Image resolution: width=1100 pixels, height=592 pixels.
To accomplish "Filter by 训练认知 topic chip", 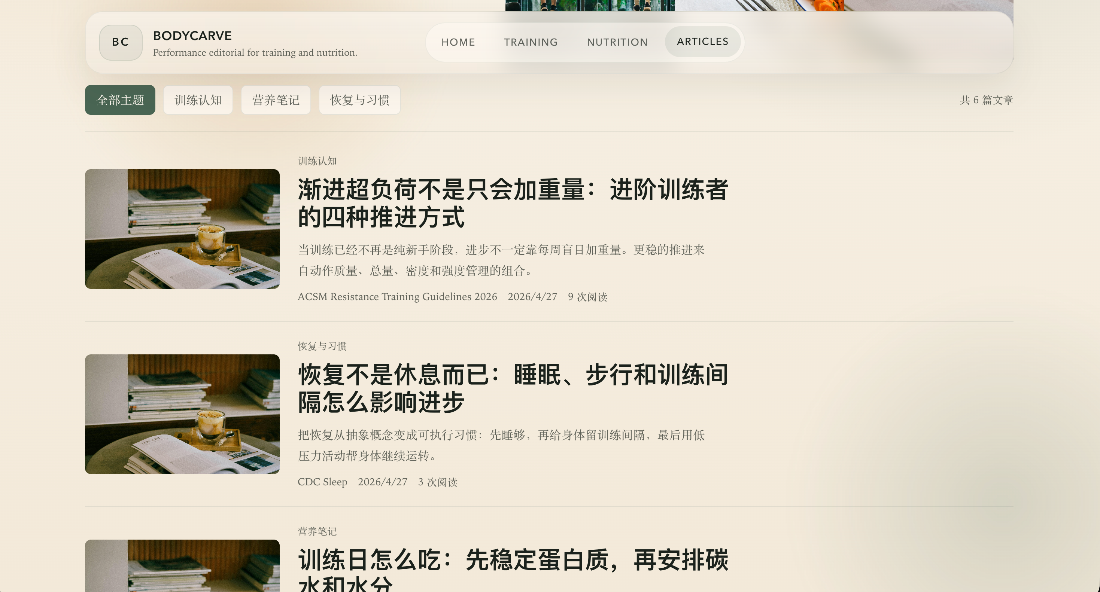I will pos(198,100).
